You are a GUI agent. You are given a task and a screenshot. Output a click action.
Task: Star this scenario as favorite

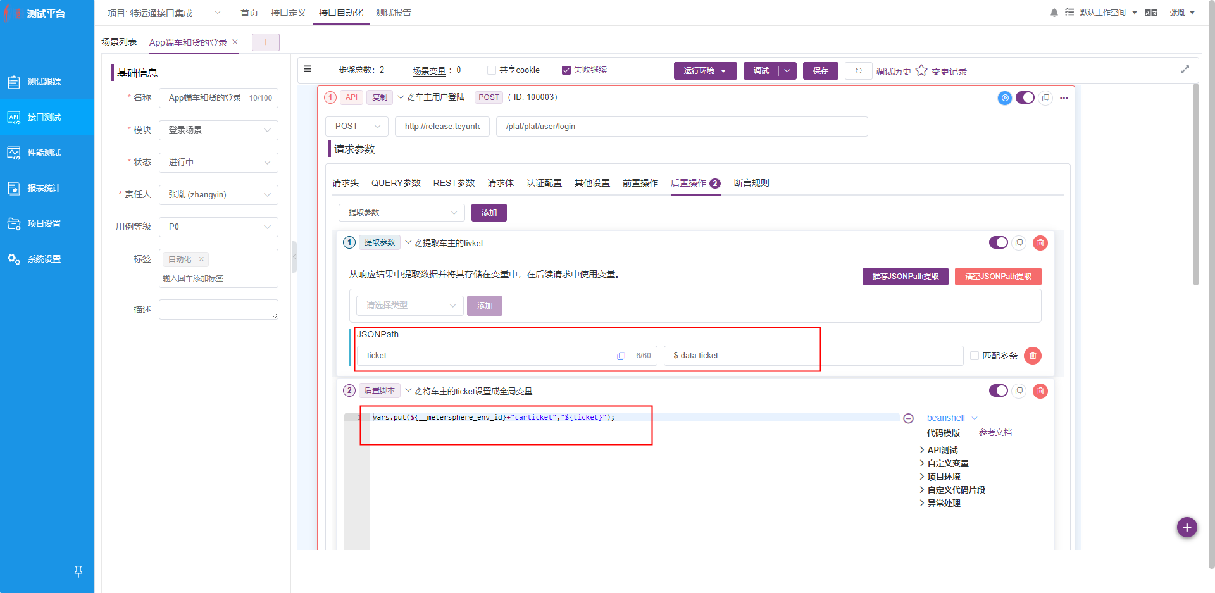pos(921,70)
